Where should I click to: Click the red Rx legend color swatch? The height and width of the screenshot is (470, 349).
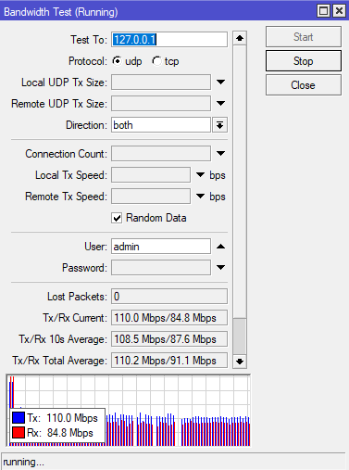pyautogui.click(x=19, y=433)
